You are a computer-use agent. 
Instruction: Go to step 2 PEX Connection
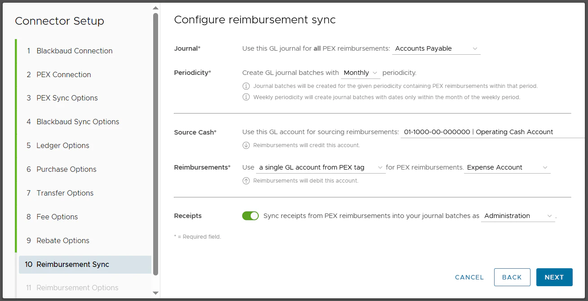(x=85, y=74)
